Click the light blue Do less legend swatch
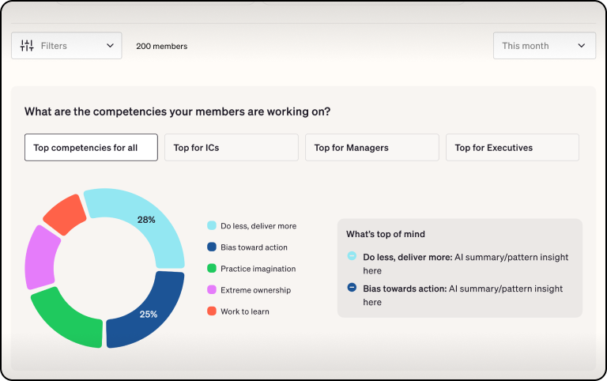The width and height of the screenshot is (607, 381). coord(211,226)
